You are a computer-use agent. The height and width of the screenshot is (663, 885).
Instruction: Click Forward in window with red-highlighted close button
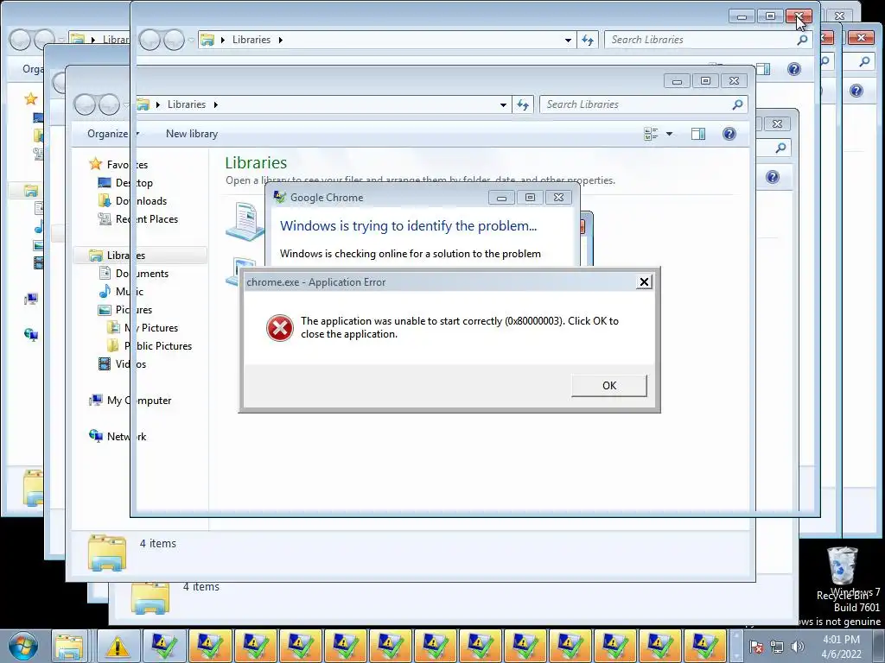pyautogui.click(x=174, y=40)
